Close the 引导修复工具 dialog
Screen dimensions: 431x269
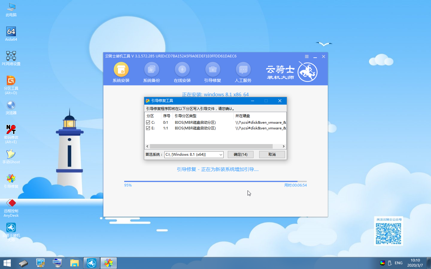click(x=280, y=101)
